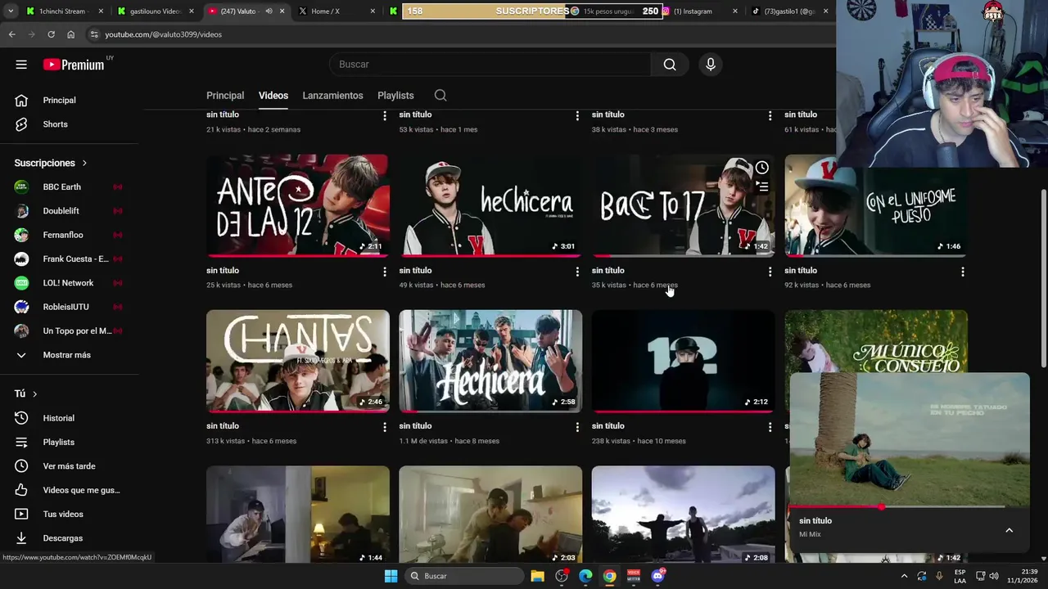
Task: Open options for the 25 k vistas video
Action: point(385,272)
